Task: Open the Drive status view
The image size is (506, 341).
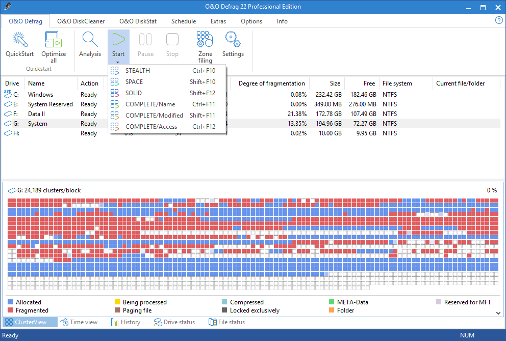Action: click(174, 322)
